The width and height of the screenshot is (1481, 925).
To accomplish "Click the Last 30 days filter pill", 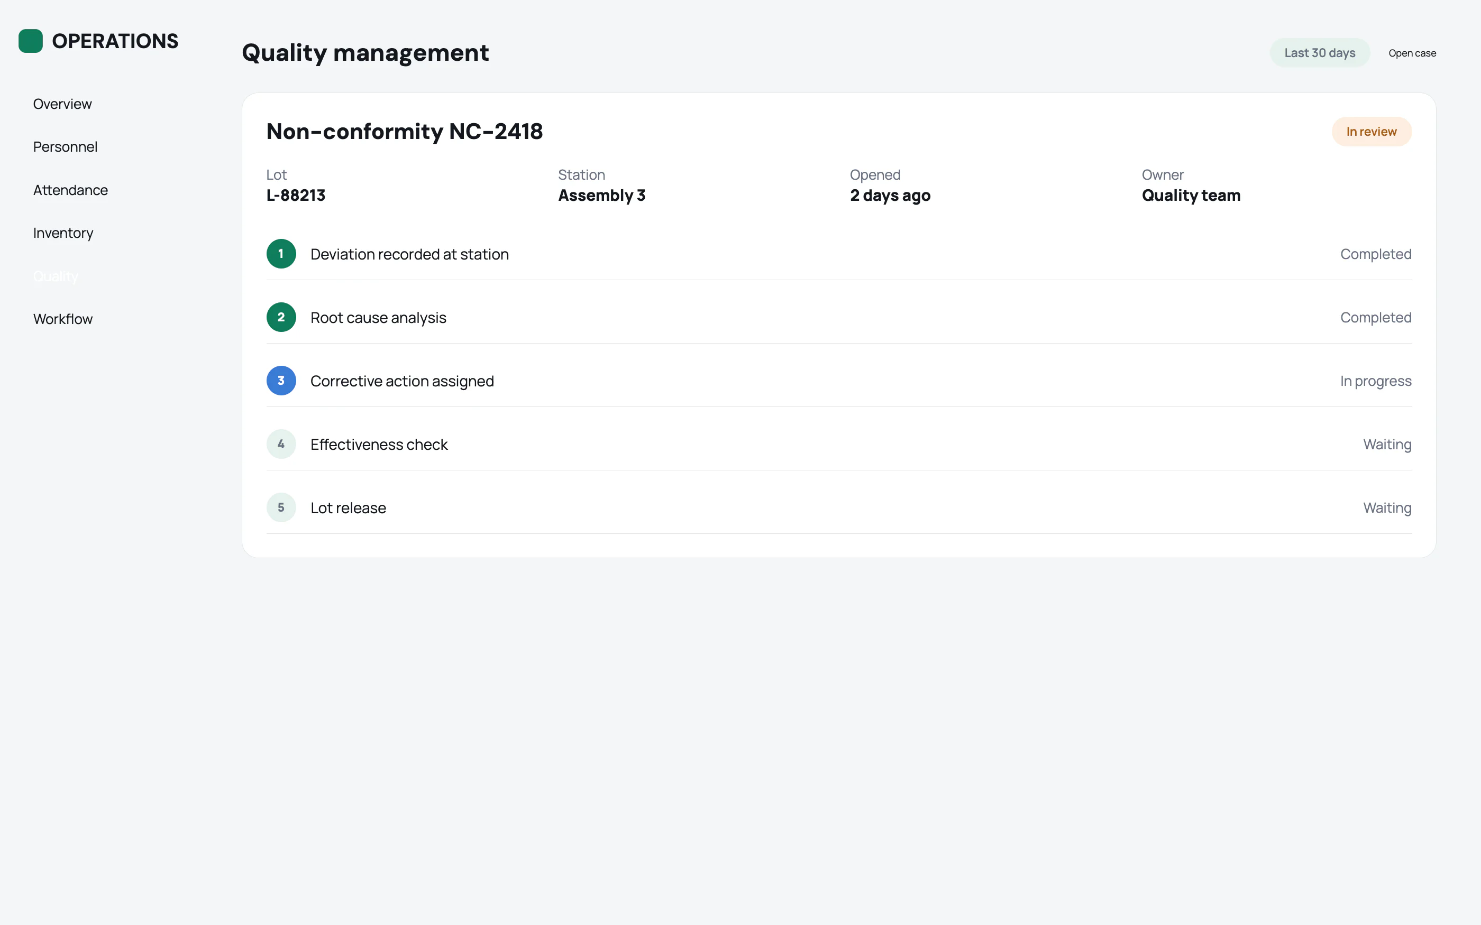I will click(x=1320, y=53).
